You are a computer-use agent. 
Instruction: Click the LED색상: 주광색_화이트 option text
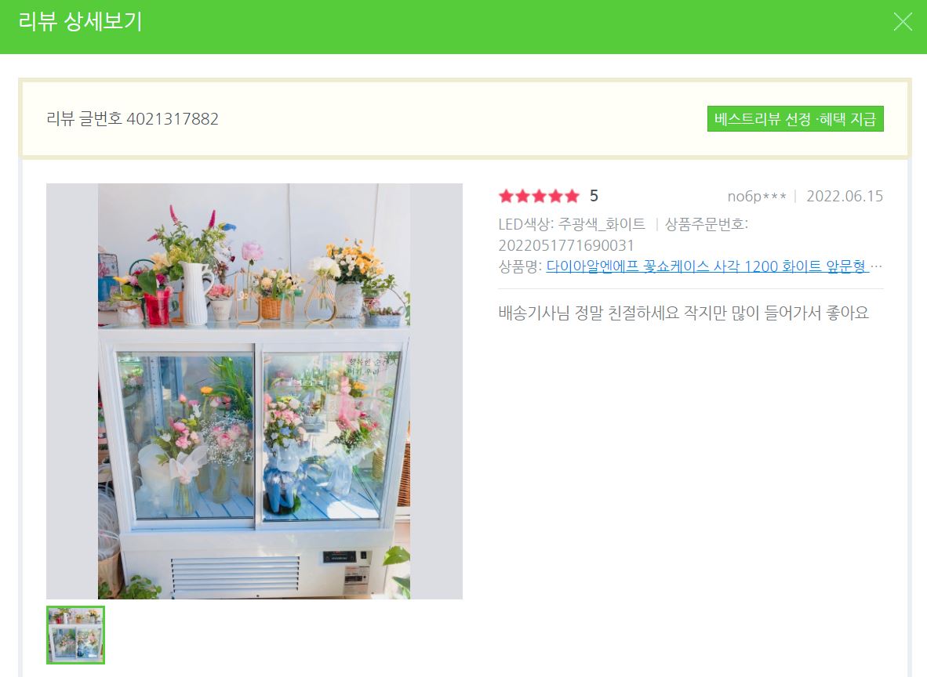click(572, 224)
